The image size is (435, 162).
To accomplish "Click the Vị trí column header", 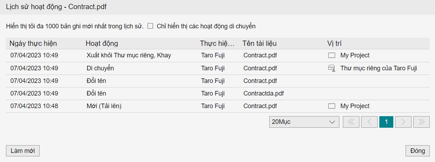I will 334,43.
